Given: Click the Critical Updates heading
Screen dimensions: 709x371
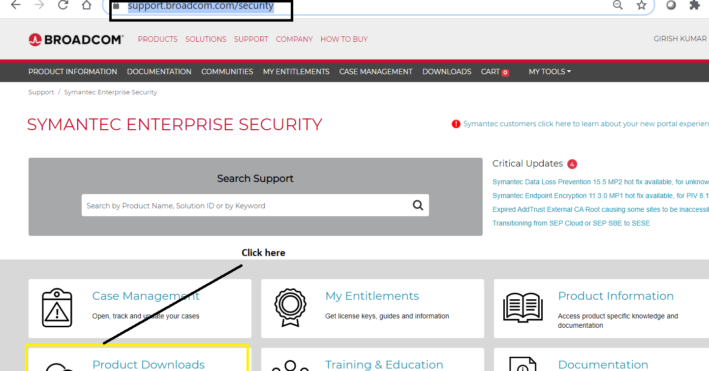Looking at the screenshot, I should [x=527, y=164].
